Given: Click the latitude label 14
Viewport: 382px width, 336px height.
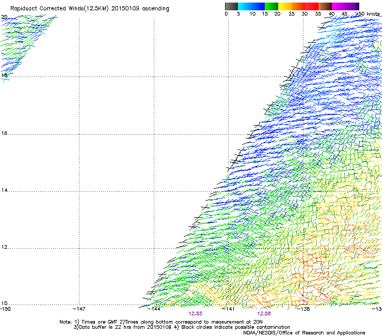Looking at the screenshot, I should [x=4, y=190].
